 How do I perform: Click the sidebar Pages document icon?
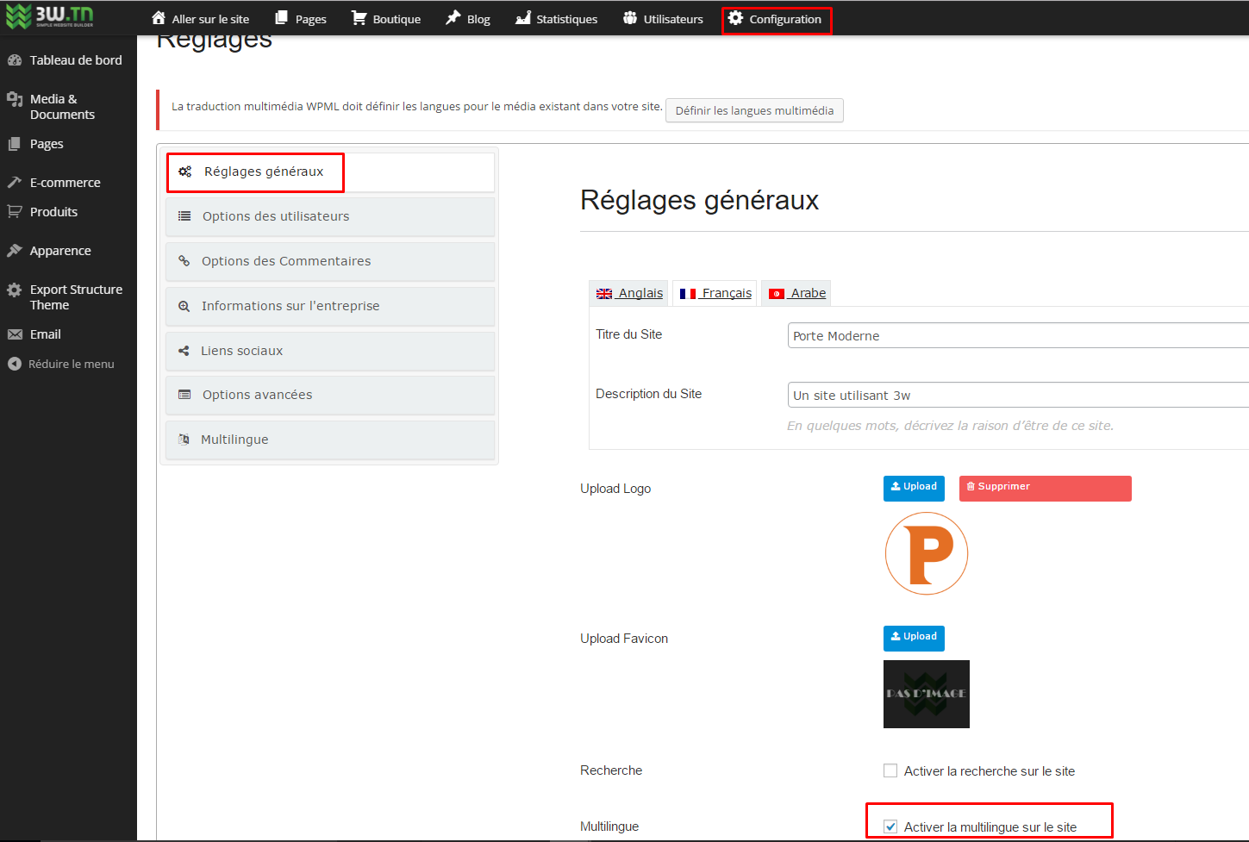(x=15, y=144)
